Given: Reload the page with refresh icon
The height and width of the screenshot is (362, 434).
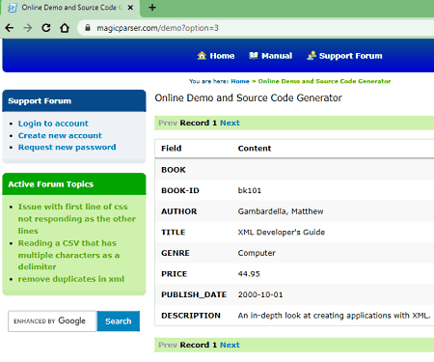Looking at the screenshot, I should click(46, 28).
